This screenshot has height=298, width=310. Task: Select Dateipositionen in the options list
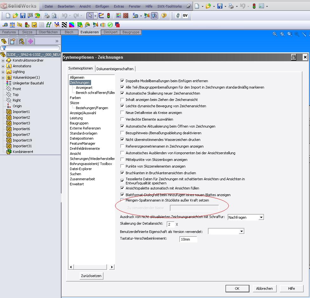[x=82, y=138]
